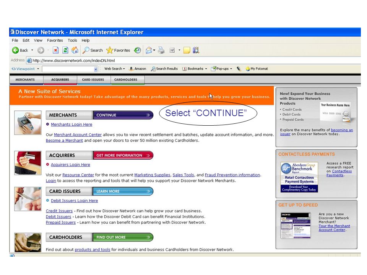Image resolution: width=367 pixels, height=275 pixels.
Task: Click the yellow note icon in the toolbar
Action: pos(187,50)
